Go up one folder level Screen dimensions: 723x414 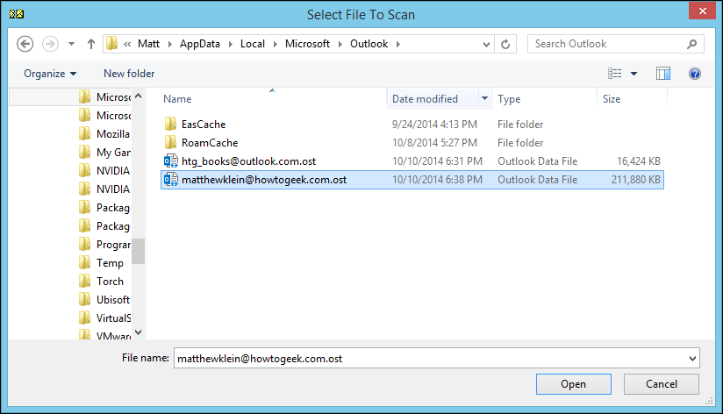click(91, 44)
